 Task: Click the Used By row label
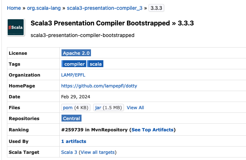tap(19, 141)
